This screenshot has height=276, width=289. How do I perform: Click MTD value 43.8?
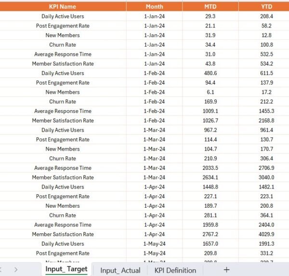(210, 63)
